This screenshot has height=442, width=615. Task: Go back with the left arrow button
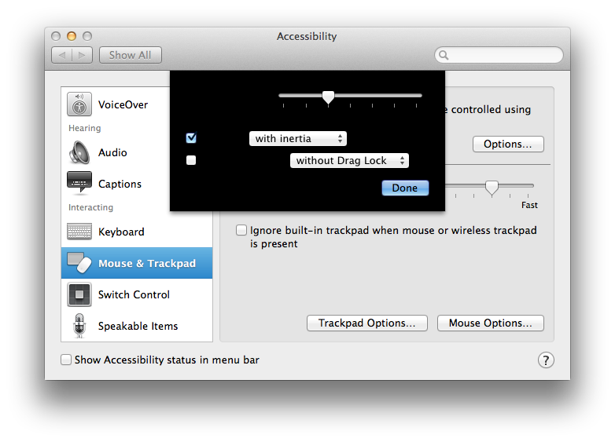coord(61,55)
